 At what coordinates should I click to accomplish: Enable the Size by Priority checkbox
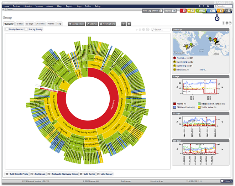pyautogui.click(x=27, y=30)
